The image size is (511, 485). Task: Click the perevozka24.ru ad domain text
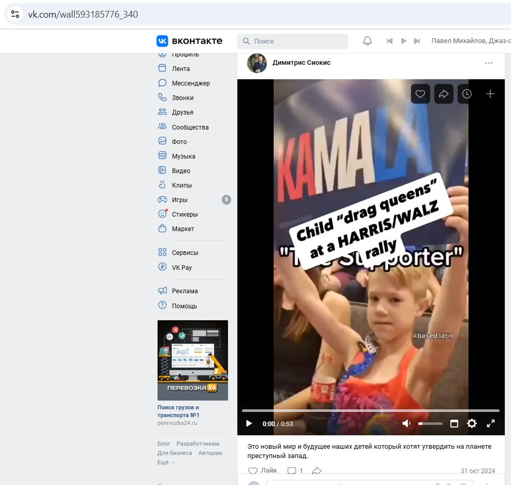[177, 423]
